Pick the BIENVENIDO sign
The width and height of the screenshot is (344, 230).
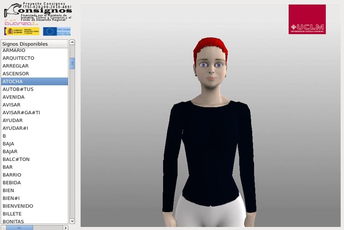35,206
